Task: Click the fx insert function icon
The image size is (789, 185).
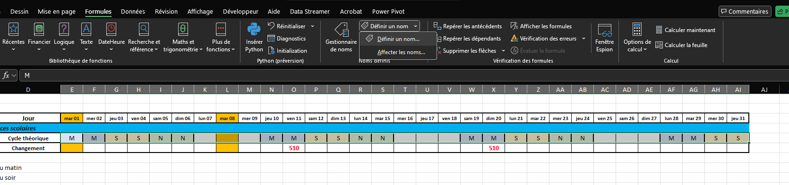Action: (6, 75)
